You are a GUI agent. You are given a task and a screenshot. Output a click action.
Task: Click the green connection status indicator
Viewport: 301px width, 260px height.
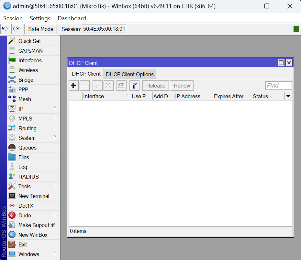tap(296, 29)
